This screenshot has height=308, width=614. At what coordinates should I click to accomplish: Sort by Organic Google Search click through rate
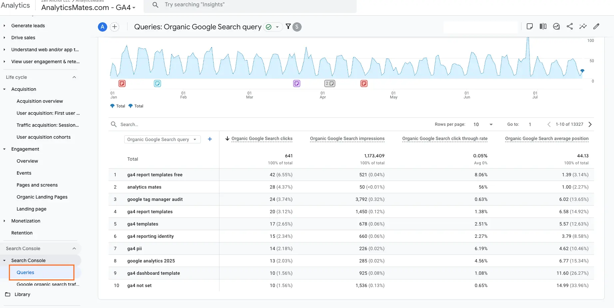pos(445,138)
